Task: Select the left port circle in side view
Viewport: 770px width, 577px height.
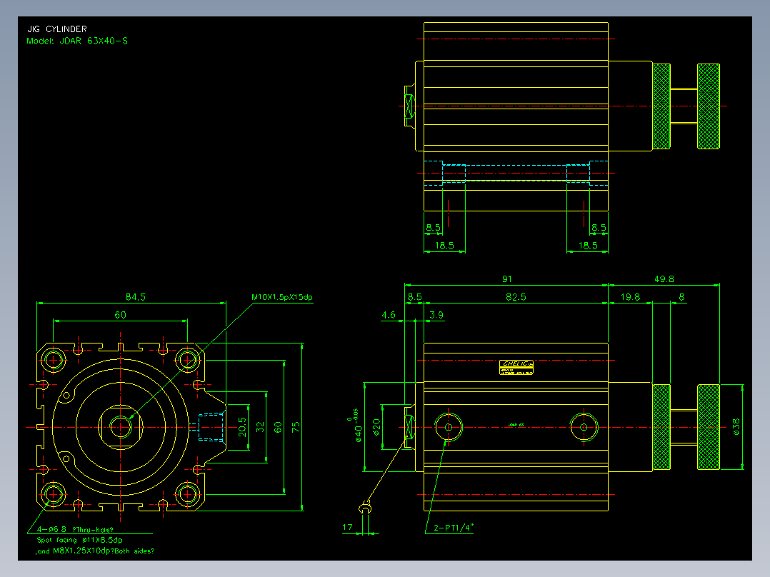Action: [448, 427]
